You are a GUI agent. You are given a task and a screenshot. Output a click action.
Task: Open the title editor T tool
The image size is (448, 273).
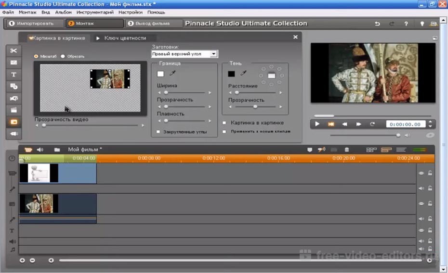click(13, 74)
